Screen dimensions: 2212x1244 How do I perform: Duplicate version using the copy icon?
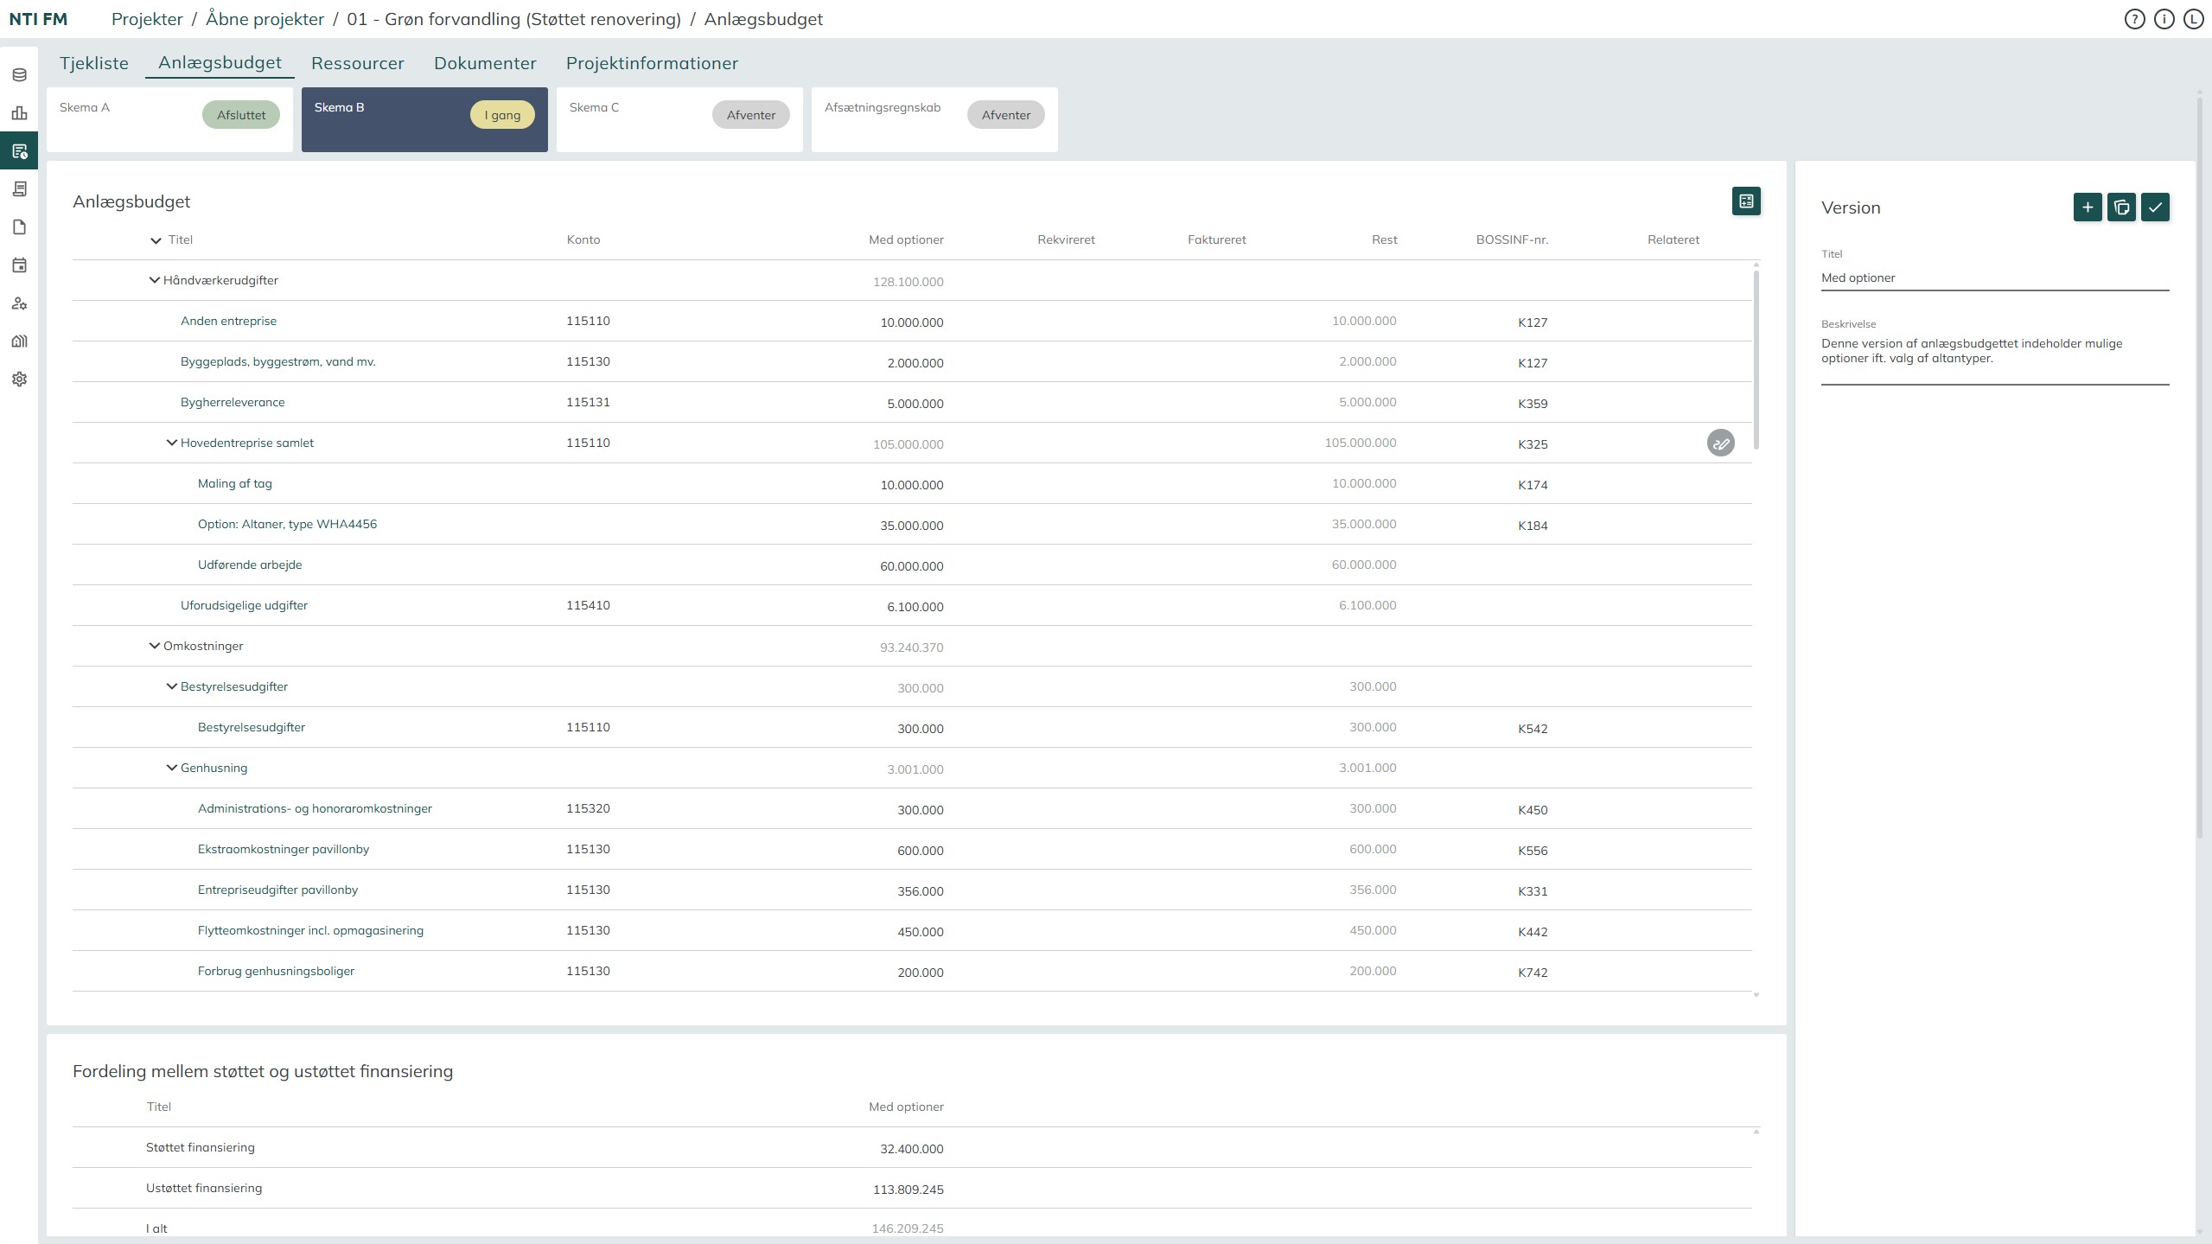[2121, 207]
